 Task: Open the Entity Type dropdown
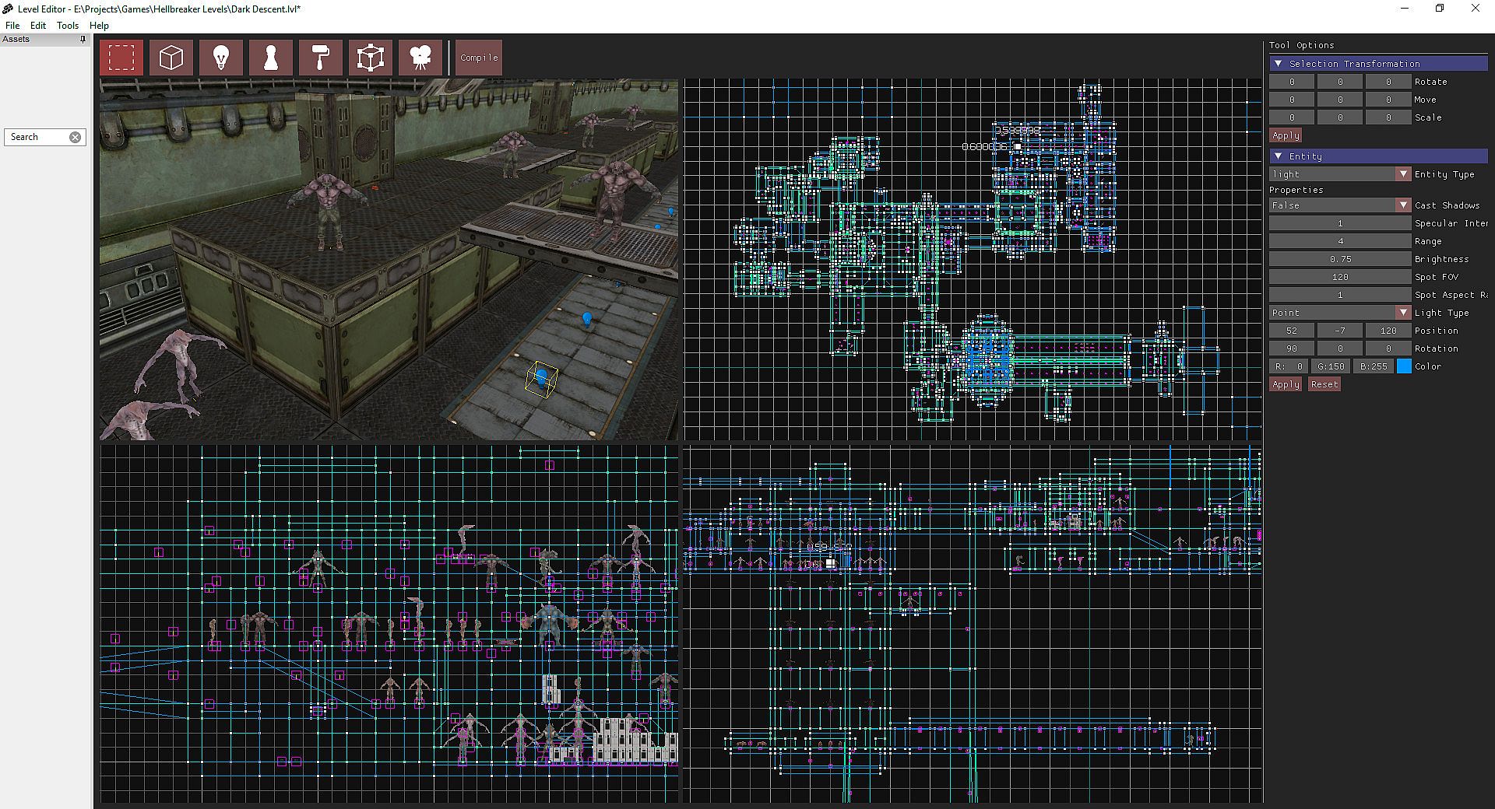(1402, 174)
